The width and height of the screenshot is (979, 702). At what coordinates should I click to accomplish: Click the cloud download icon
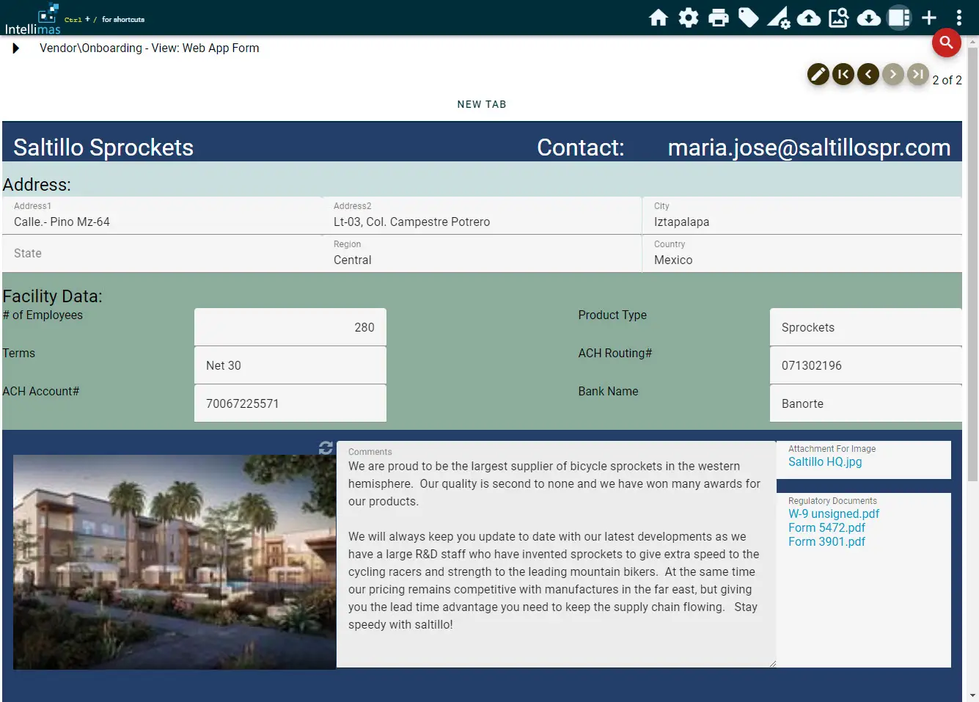click(x=868, y=18)
